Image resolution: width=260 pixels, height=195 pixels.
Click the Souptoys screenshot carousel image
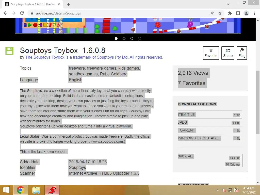[128, 26]
